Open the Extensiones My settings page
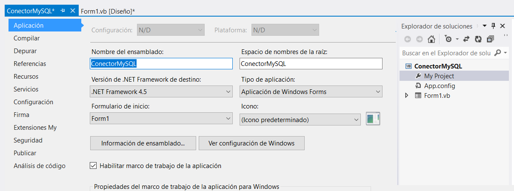514x191 pixels. [35, 128]
